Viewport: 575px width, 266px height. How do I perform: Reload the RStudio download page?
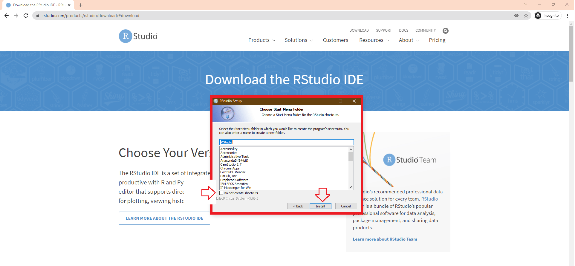(26, 16)
